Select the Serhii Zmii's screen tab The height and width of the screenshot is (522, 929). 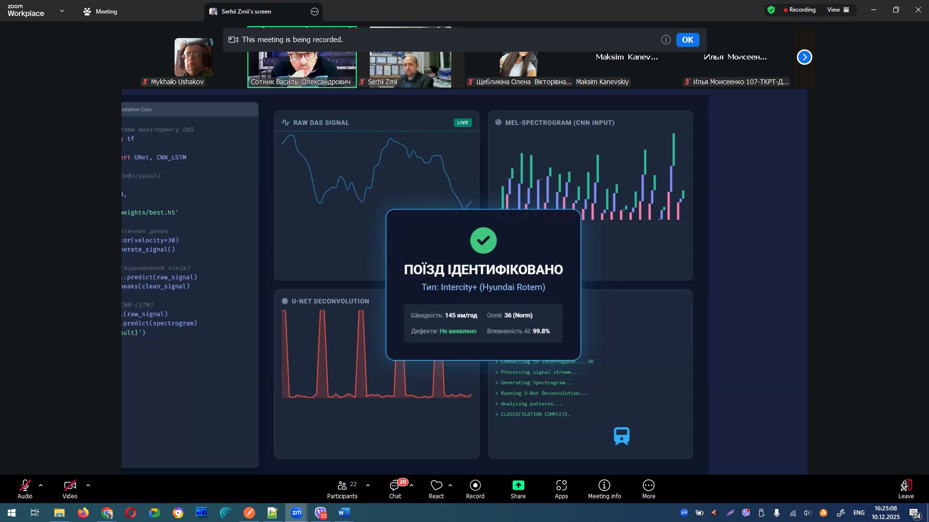(246, 12)
